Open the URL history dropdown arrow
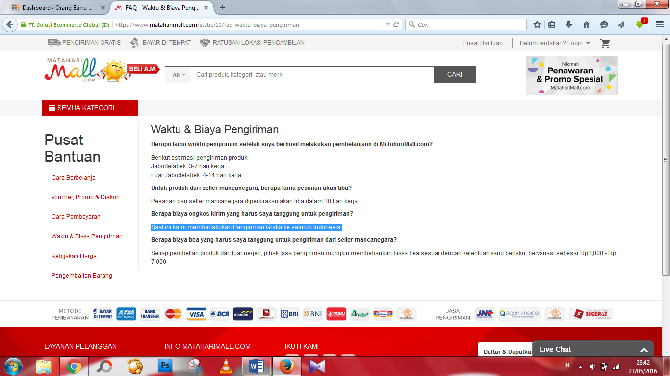Image resolution: width=670 pixels, height=376 pixels. pos(387,24)
